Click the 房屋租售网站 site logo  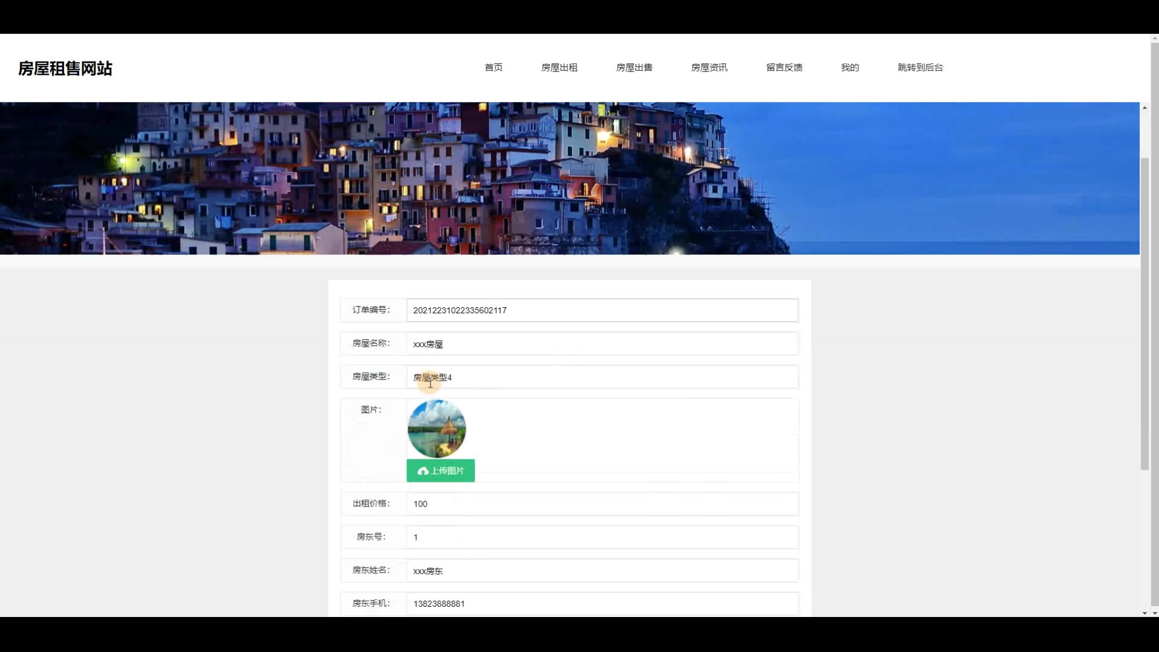[65, 68]
